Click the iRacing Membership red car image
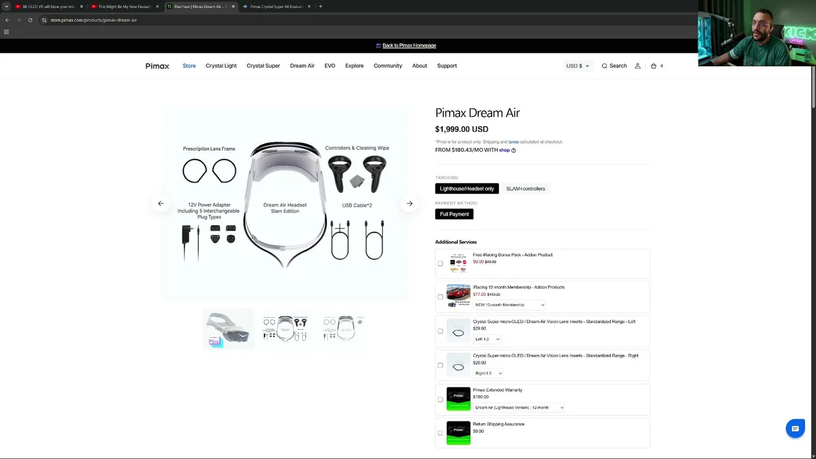This screenshot has height=459, width=816. [458, 296]
